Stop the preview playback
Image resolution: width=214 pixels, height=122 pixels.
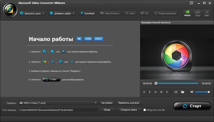pyautogui.click(x=161, y=92)
